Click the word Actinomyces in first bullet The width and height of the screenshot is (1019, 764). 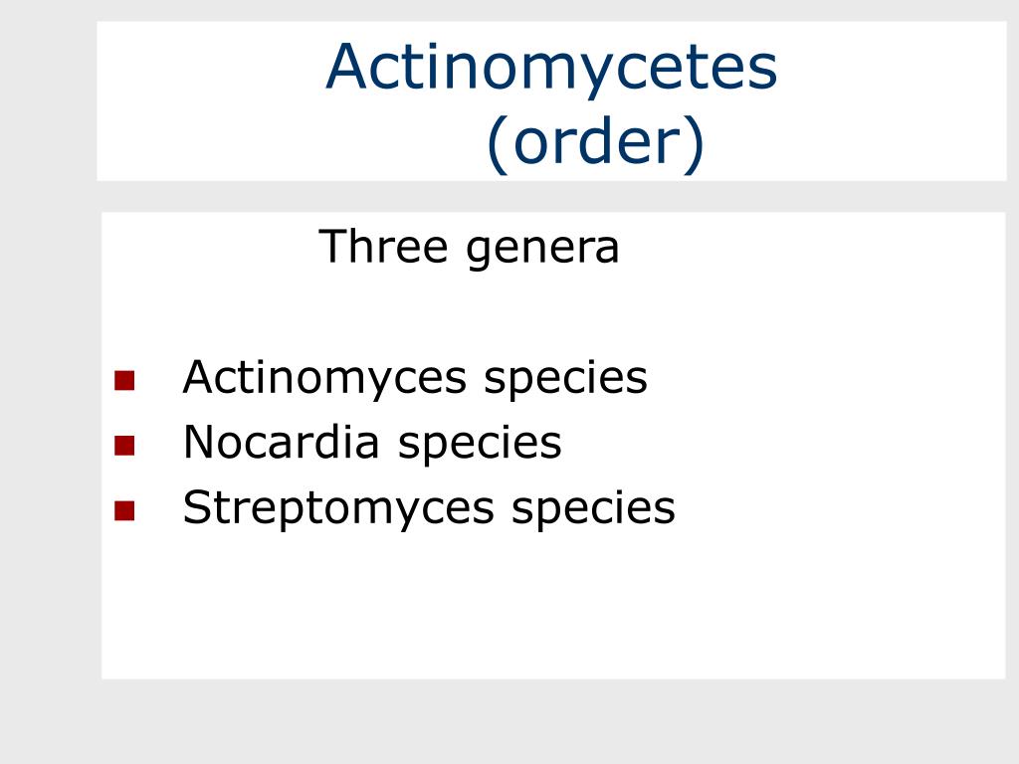[324, 379]
